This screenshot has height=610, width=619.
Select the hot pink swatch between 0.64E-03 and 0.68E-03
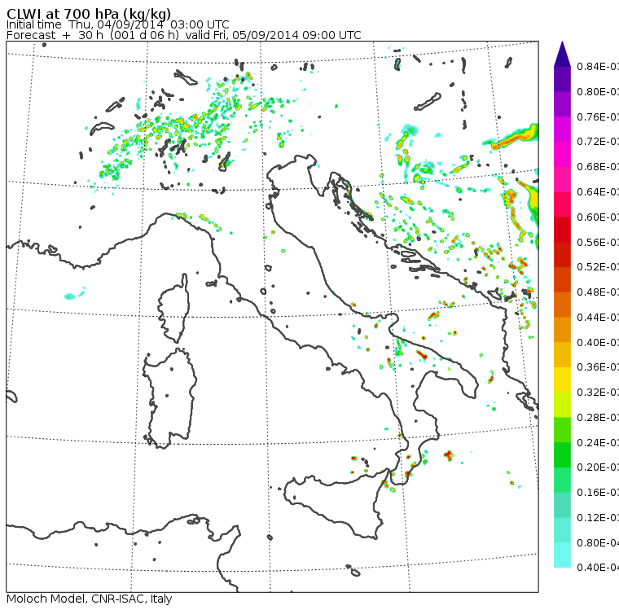coord(562,179)
